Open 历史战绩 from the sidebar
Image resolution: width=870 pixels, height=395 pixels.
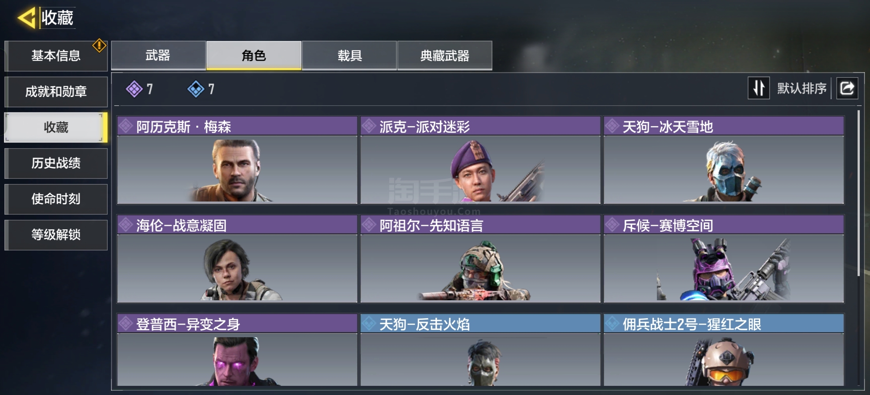pos(56,163)
